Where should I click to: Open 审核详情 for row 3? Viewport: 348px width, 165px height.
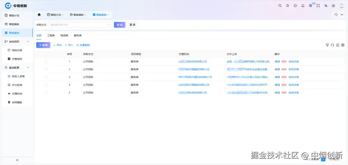click(x=294, y=77)
